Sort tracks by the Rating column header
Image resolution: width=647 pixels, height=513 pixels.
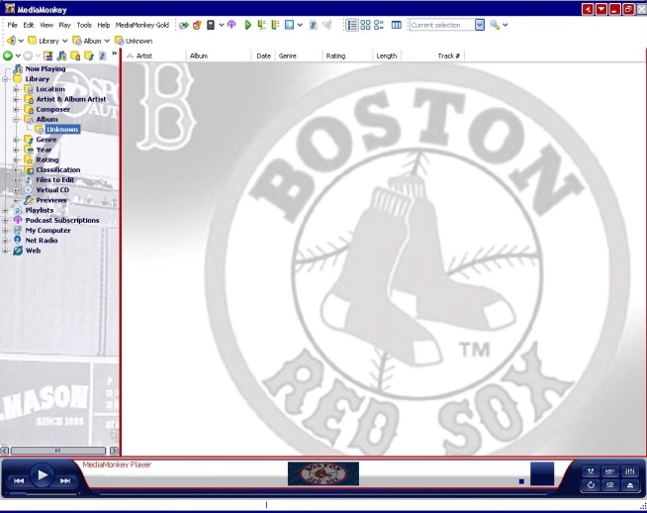[347, 55]
